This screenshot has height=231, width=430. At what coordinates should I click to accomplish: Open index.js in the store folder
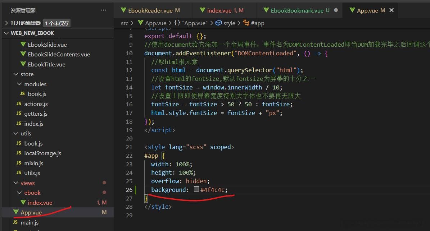tap(34, 124)
